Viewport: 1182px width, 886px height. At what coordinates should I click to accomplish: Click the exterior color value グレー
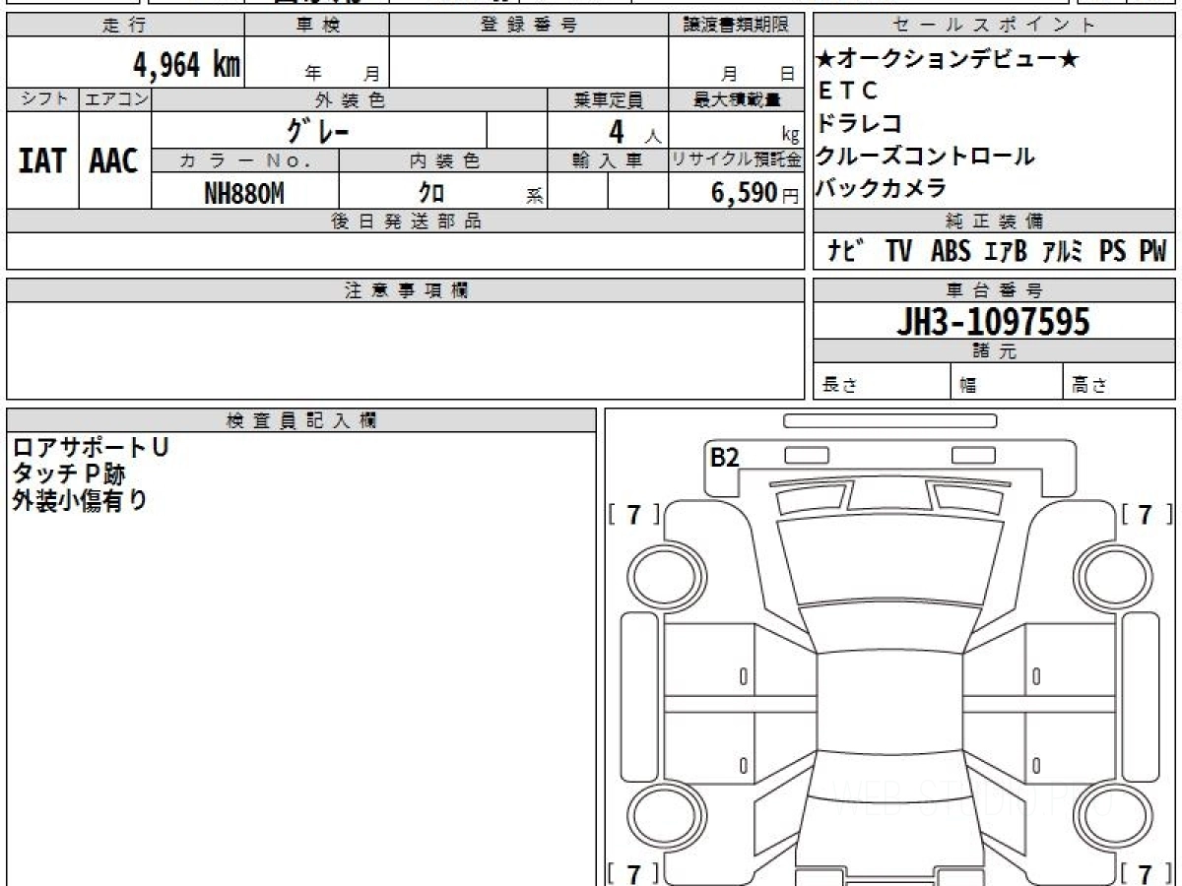click(319, 130)
